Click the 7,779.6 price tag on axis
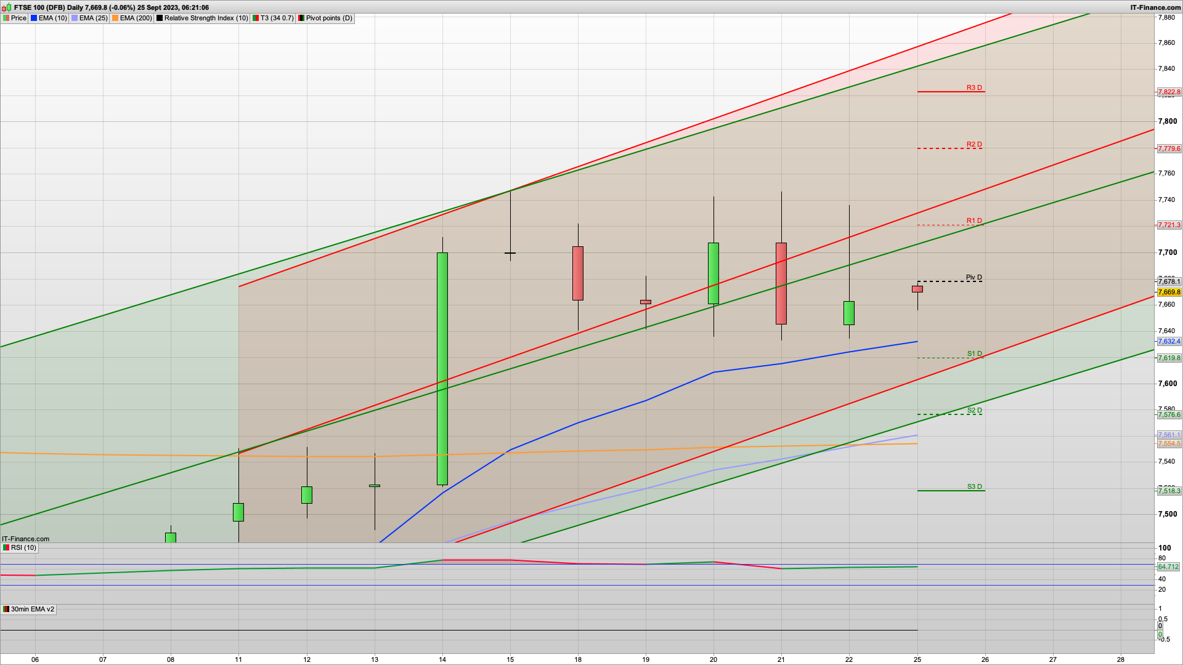1183x665 pixels. [1169, 148]
